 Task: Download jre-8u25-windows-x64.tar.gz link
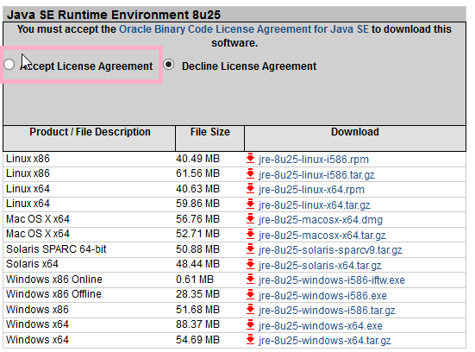coord(325,341)
